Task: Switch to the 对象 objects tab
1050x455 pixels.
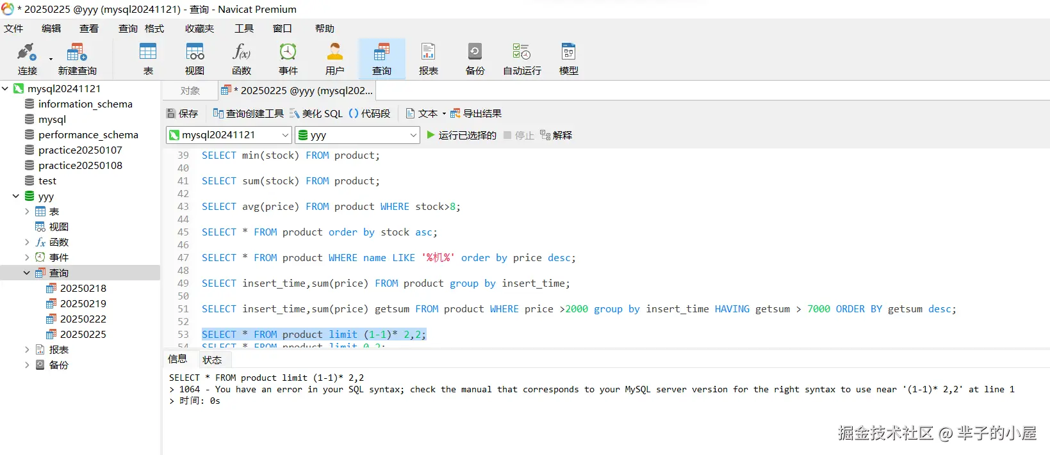Action: pos(190,90)
